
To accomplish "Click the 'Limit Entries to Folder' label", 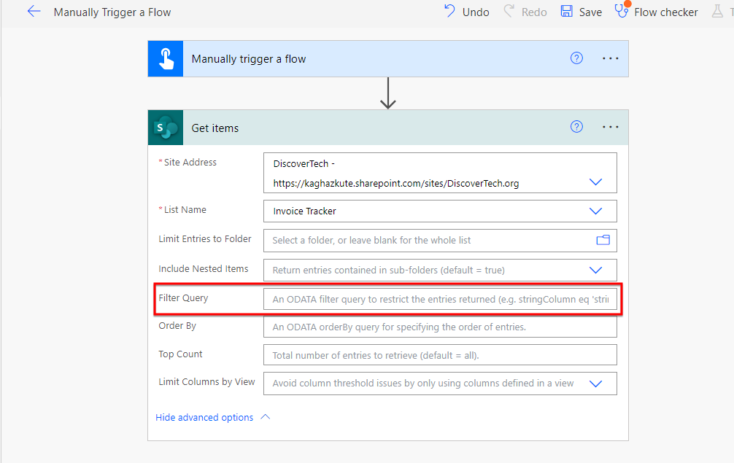I will click(x=204, y=238).
